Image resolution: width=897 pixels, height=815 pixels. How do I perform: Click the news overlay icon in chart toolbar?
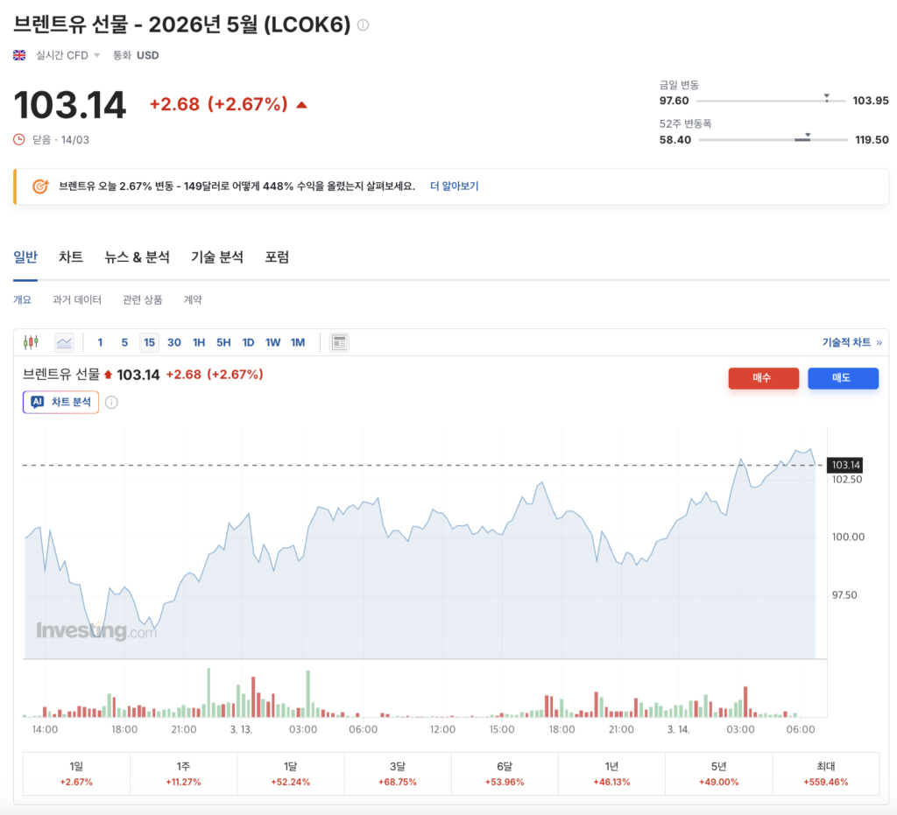click(x=339, y=342)
